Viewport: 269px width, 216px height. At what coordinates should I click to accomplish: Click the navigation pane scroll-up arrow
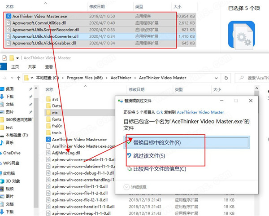point(36,88)
